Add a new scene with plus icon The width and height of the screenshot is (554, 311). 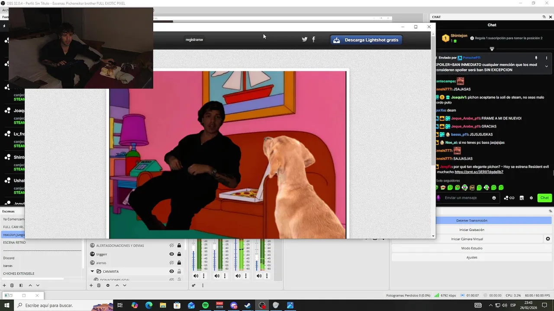point(4,285)
